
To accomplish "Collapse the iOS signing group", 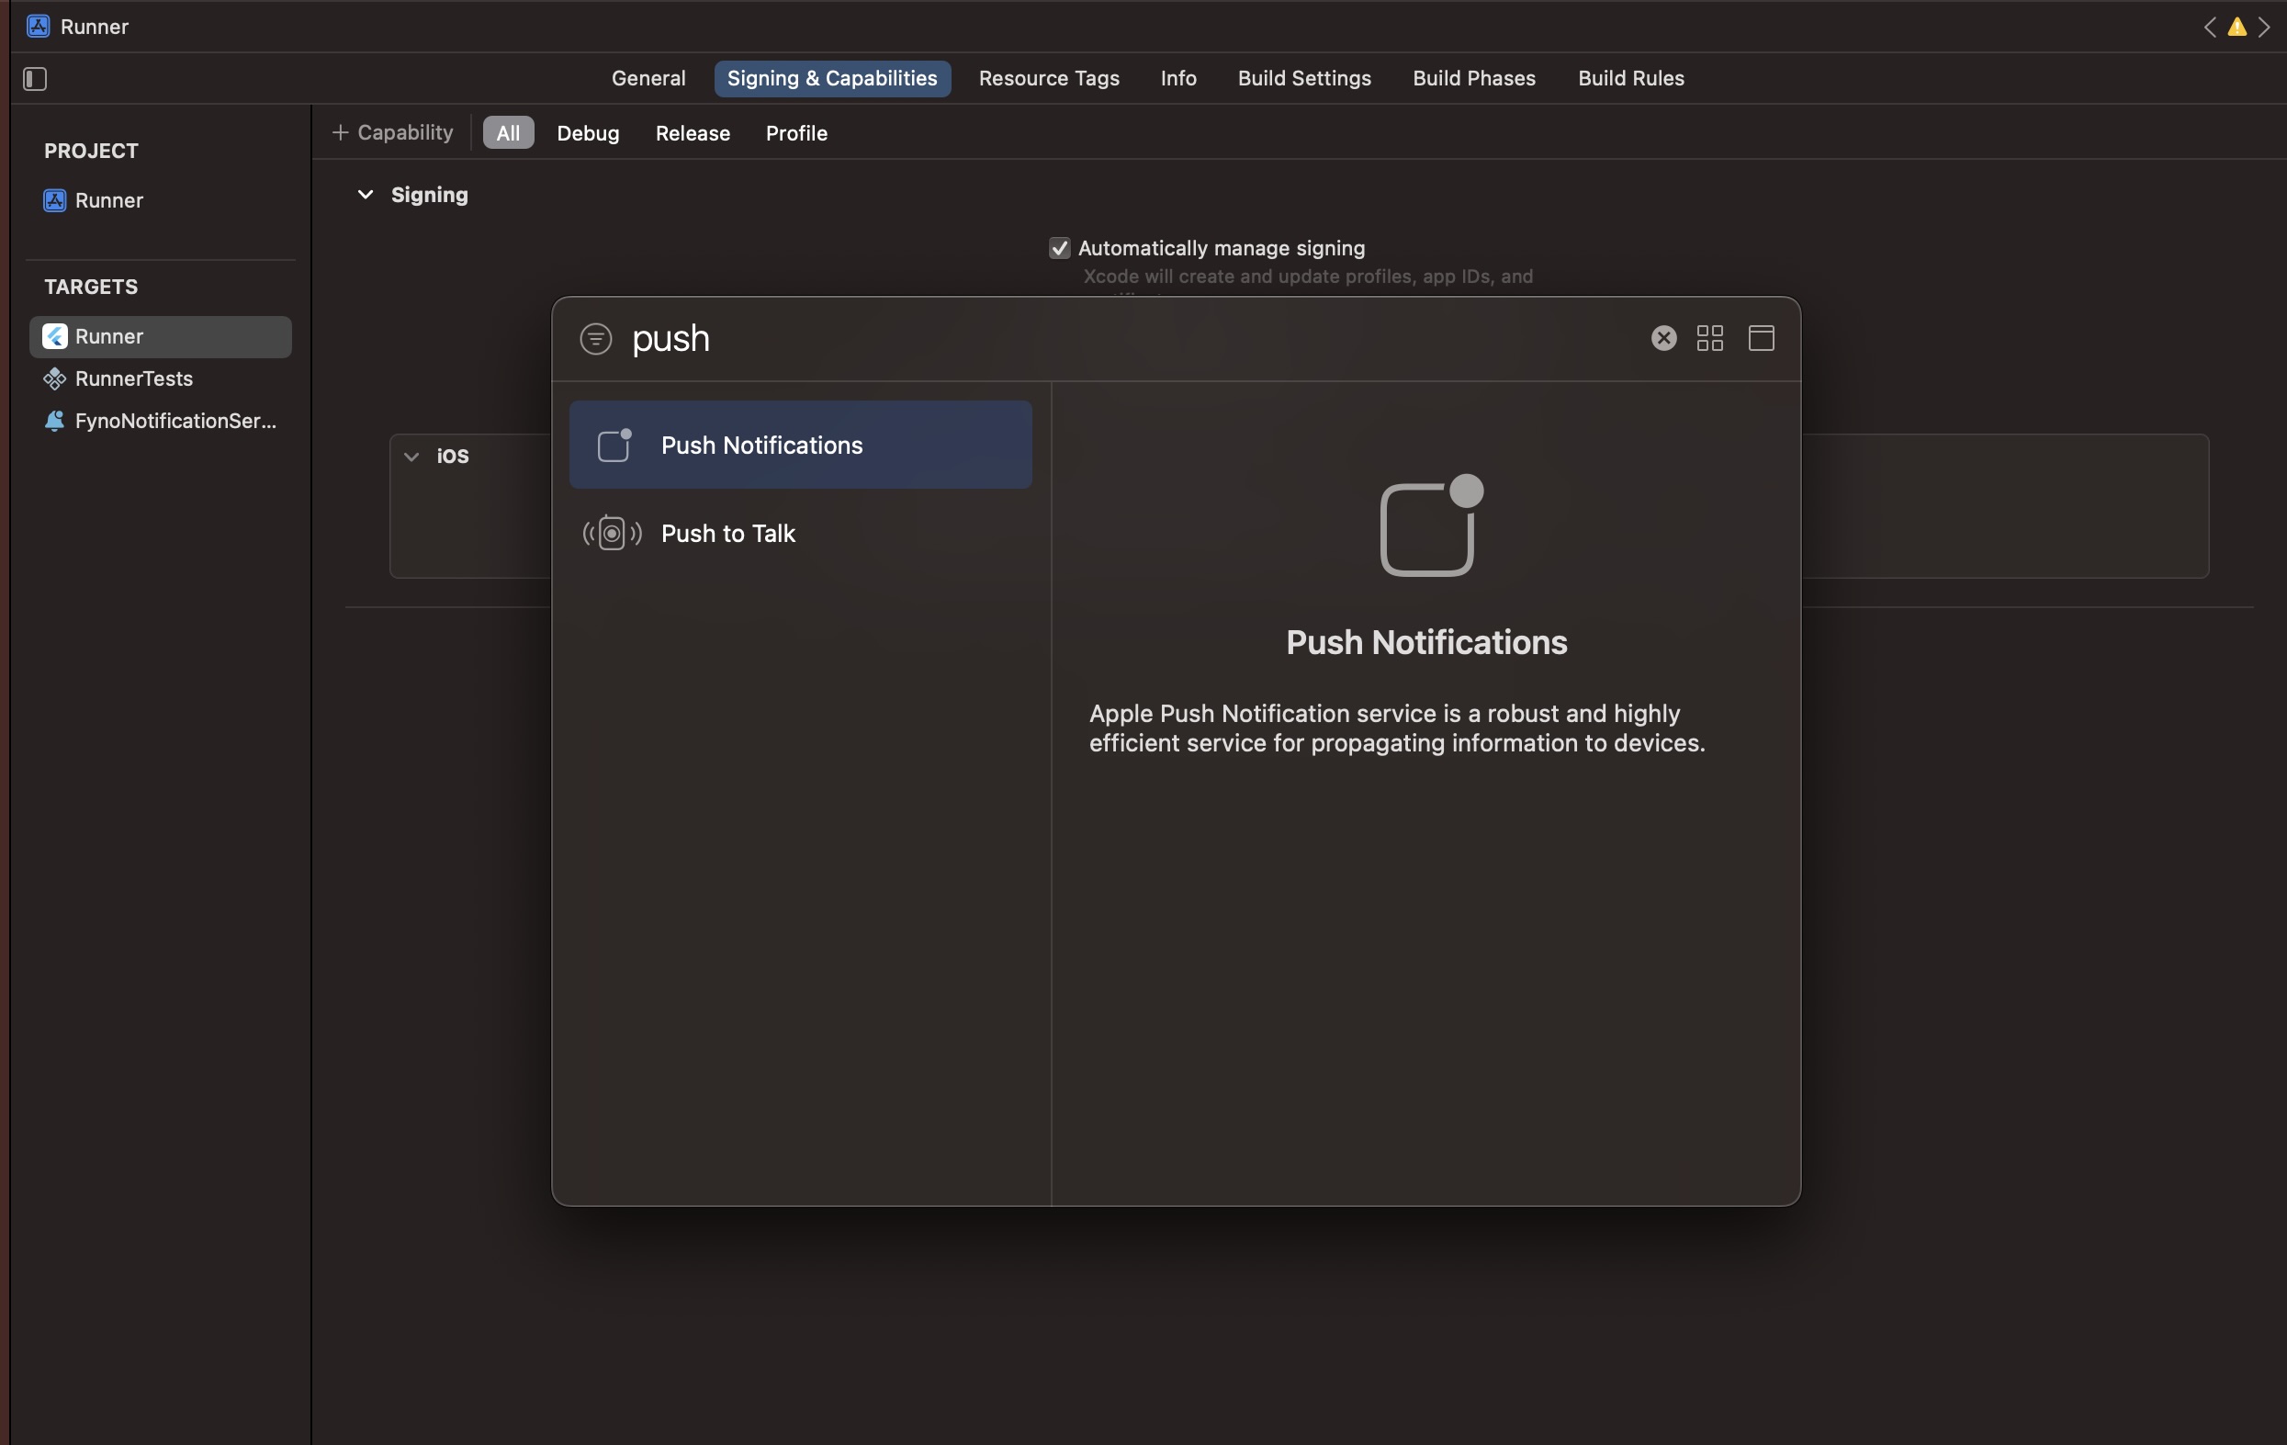I will tap(411, 457).
